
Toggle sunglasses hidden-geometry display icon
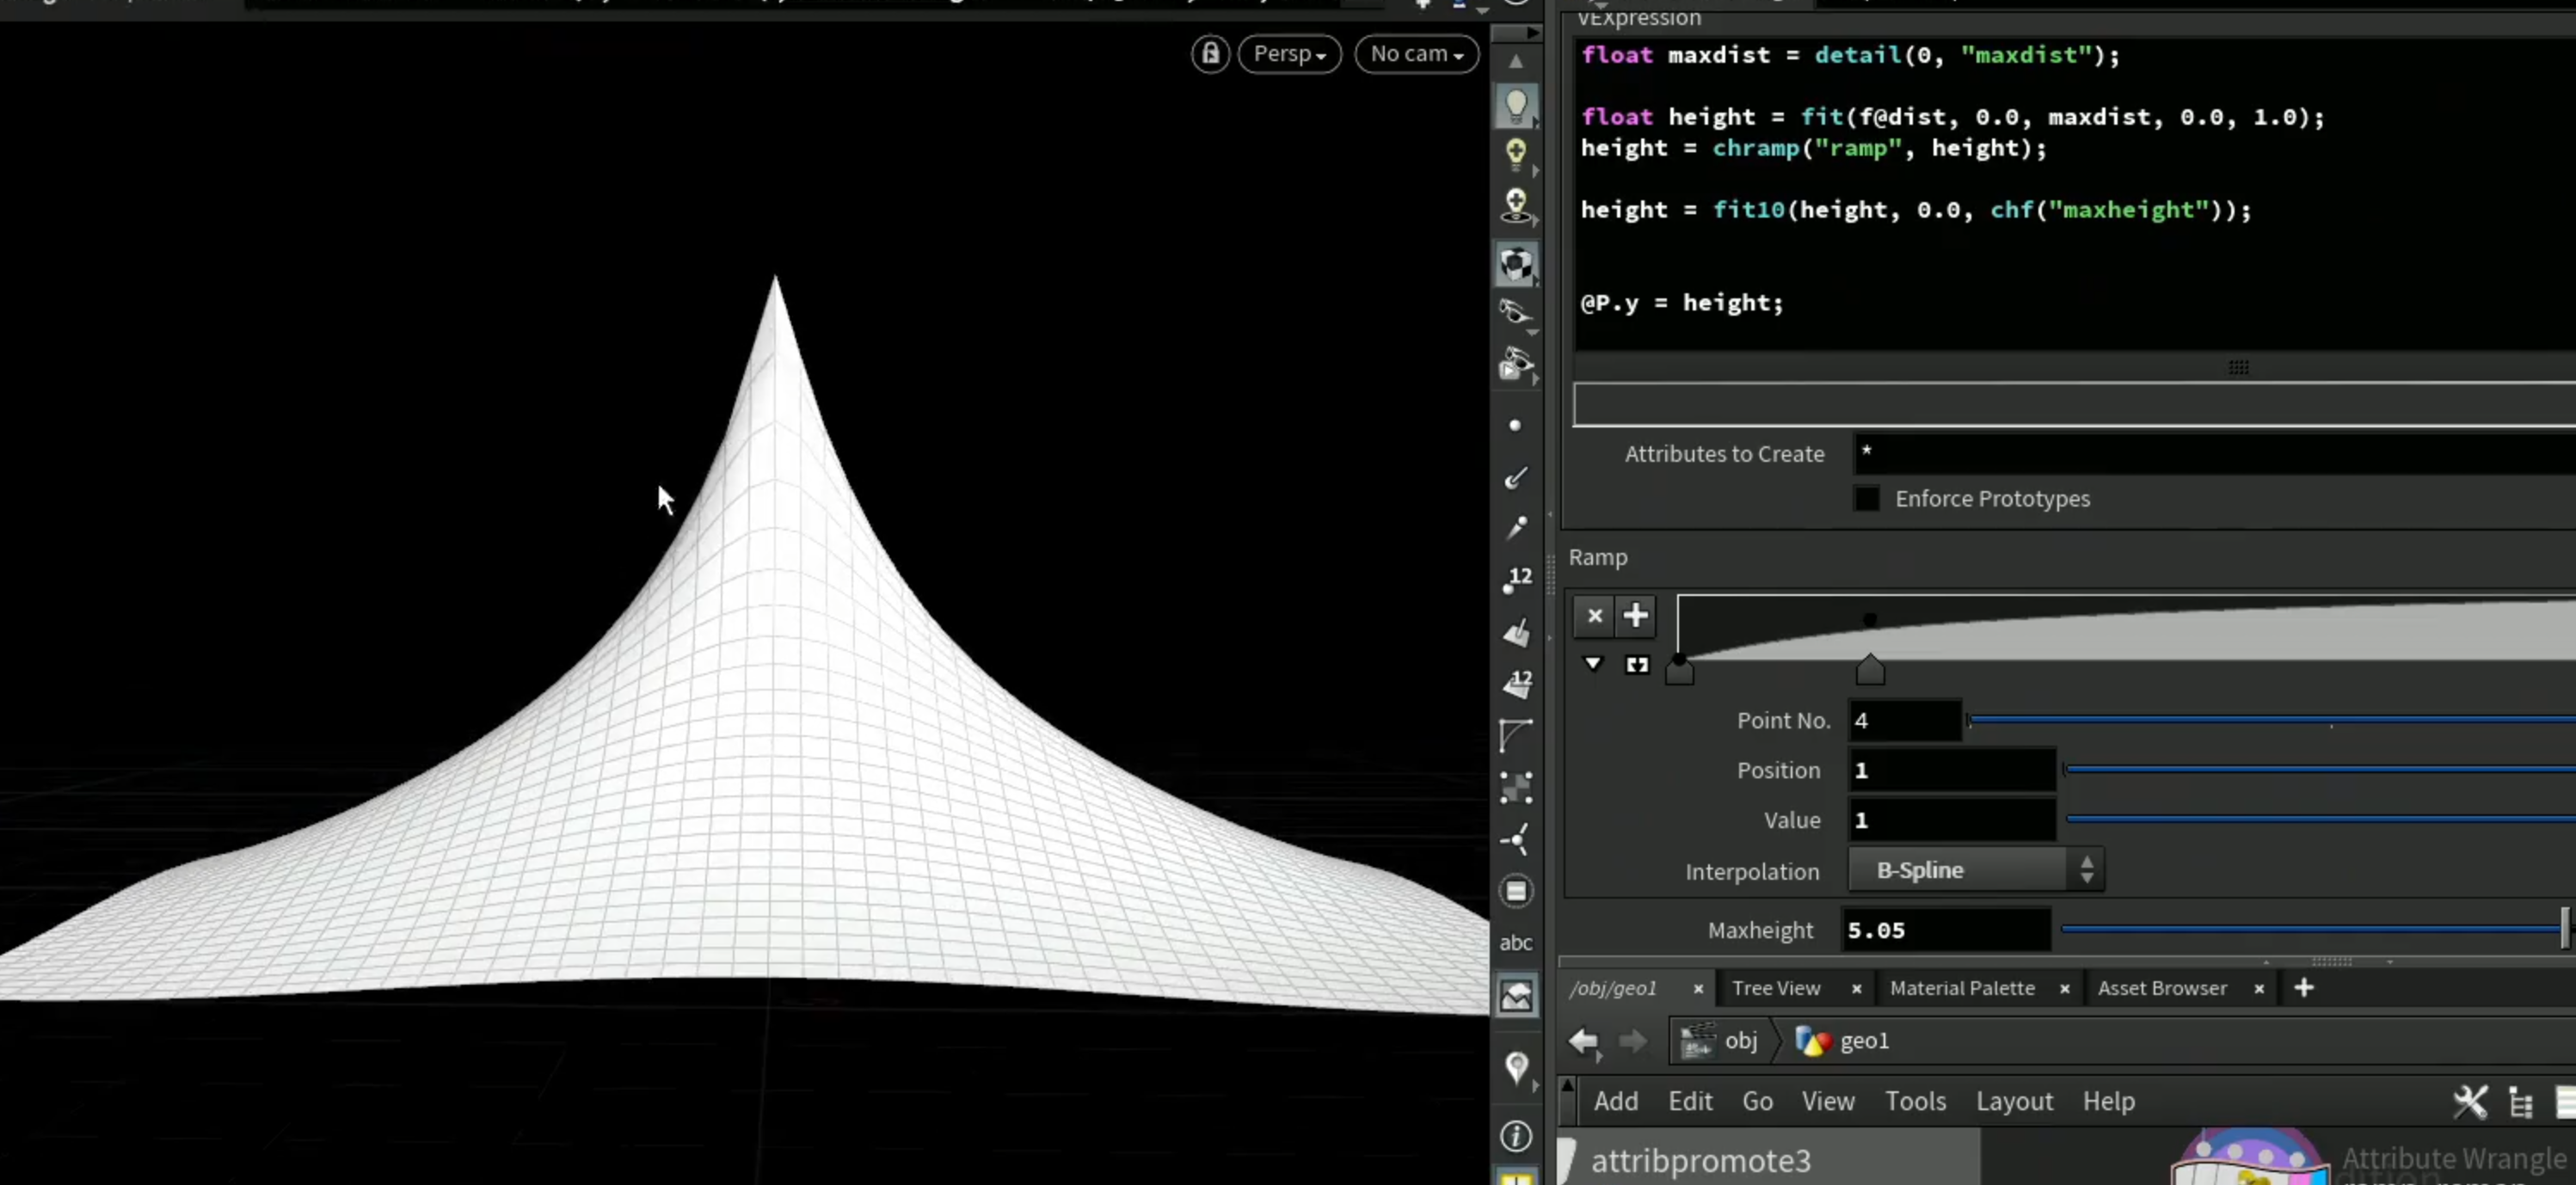[x=1516, y=313]
